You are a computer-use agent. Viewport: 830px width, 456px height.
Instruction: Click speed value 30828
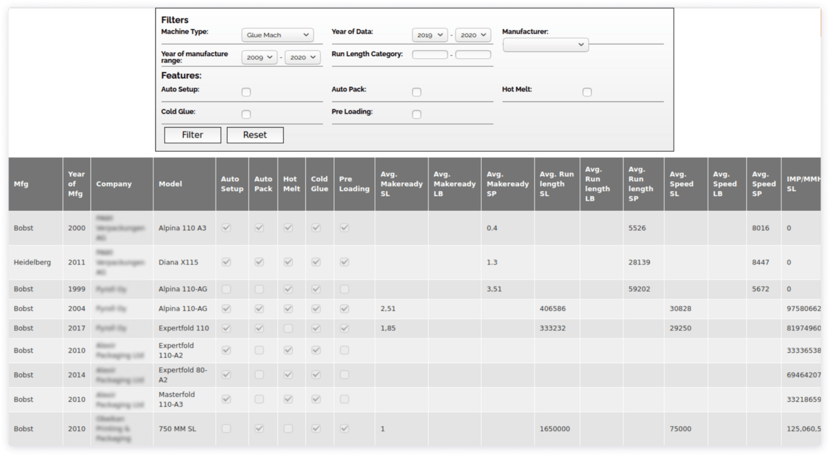pos(681,309)
